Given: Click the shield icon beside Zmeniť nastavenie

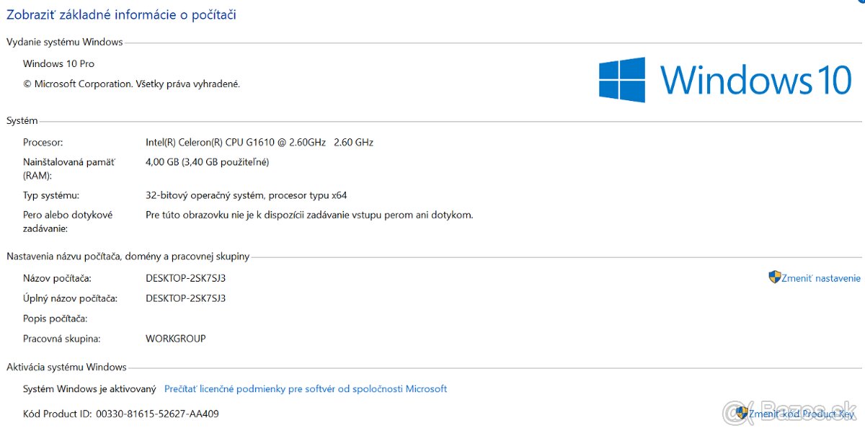Looking at the screenshot, I should click(775, 277).
